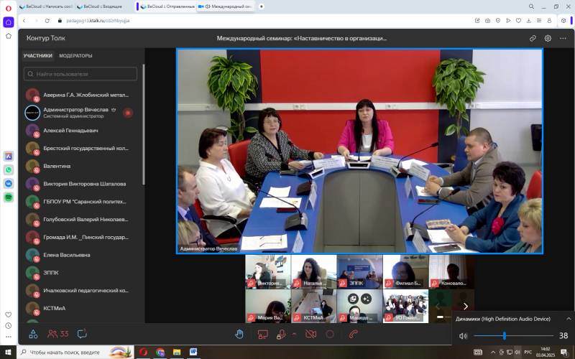Select participant Валентина
The image size is (575, 359).
point(80,166)
